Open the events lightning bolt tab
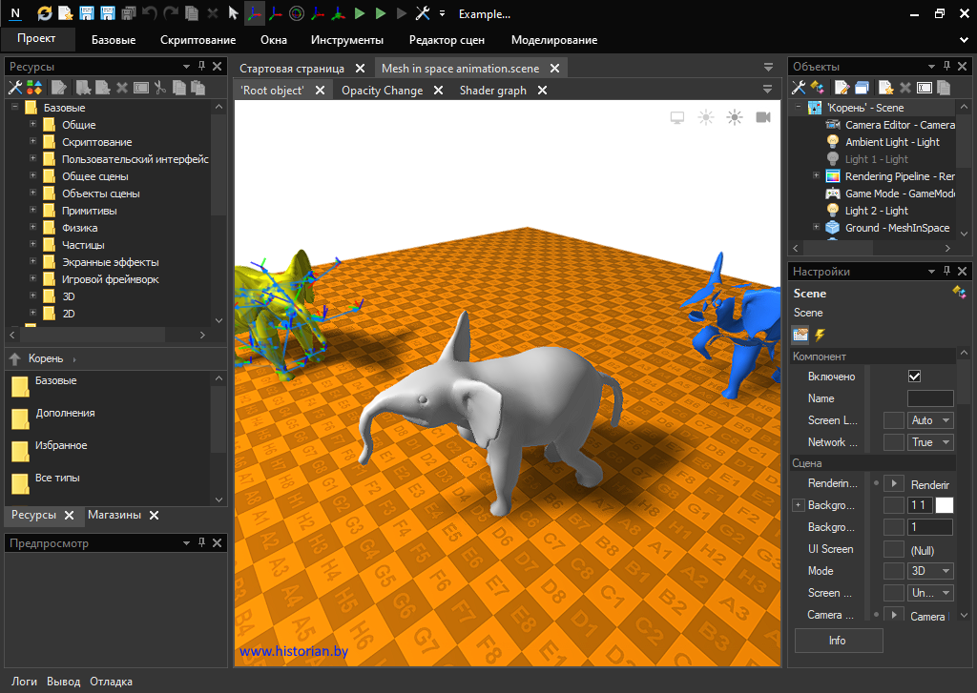This screenshot has height=693, width=977. pyautogui.click(x=819, y=335)
